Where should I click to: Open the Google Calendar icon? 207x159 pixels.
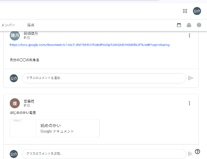point(179,25)
